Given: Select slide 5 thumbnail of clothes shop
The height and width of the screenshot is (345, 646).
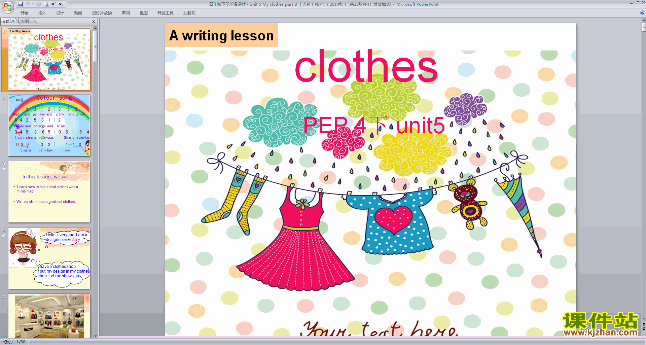Looking at the screenshot, I should tap(49, 316).
